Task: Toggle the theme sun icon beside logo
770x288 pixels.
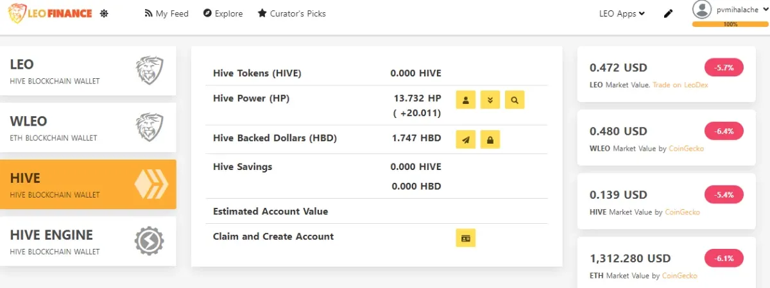Action: pyautogui.click(x=104, y=13)
